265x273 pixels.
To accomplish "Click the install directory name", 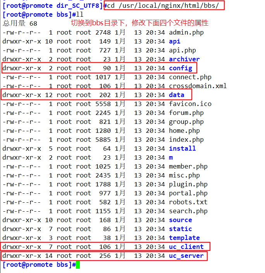I will pyautogui.click(x=182, y=148).
